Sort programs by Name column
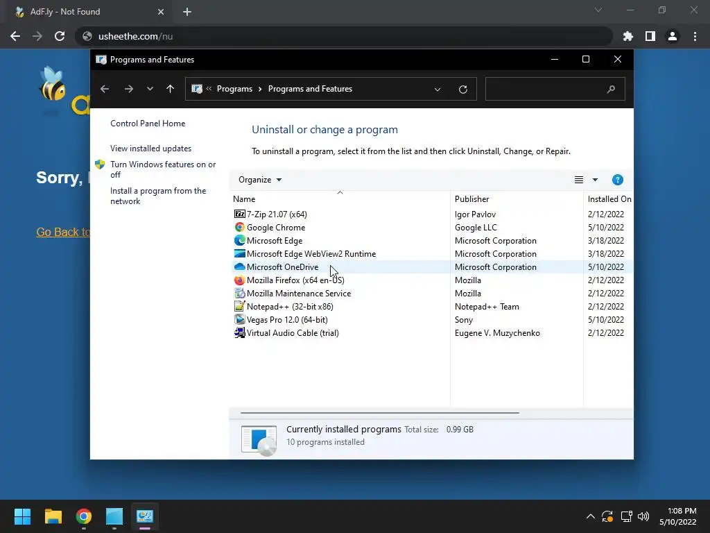The height and width of the screenshot is (533, 710). click(x=340, y=199)
